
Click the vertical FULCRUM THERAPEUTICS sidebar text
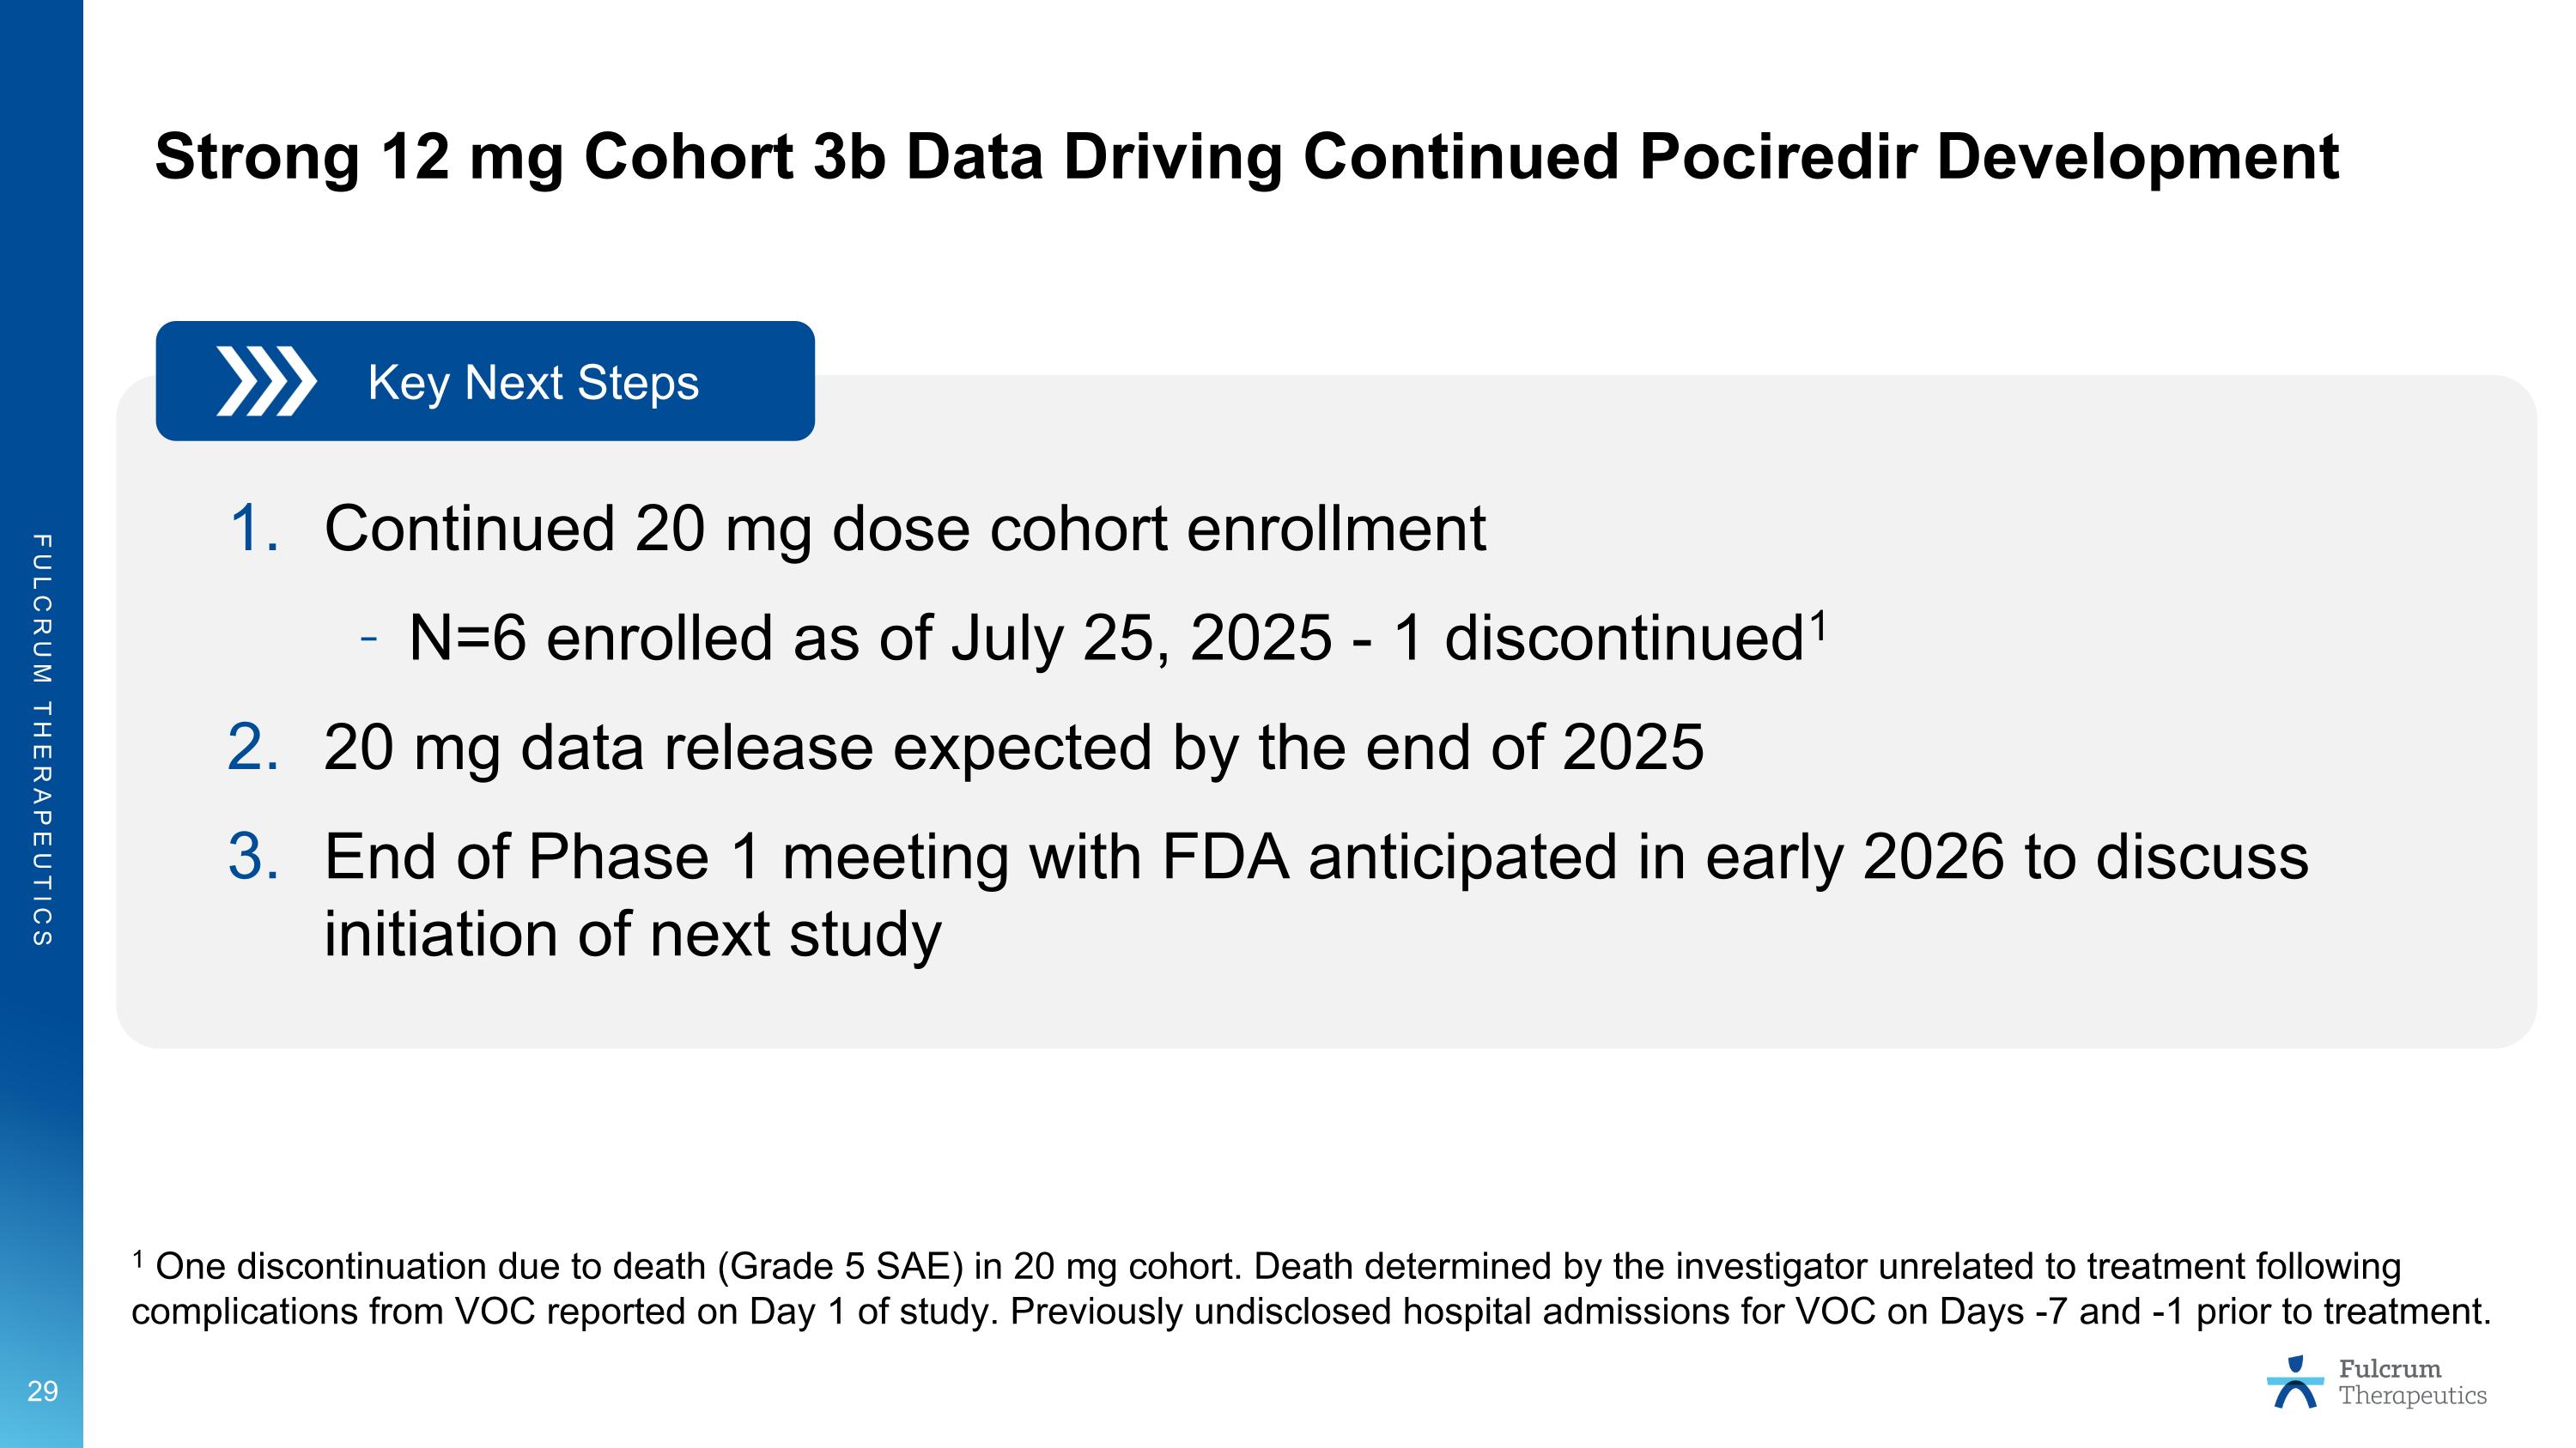click(42, 740)
